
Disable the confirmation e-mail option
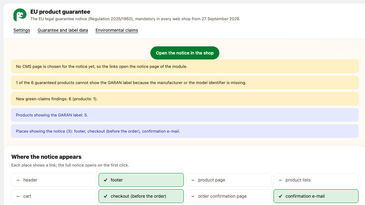(316, 196)
